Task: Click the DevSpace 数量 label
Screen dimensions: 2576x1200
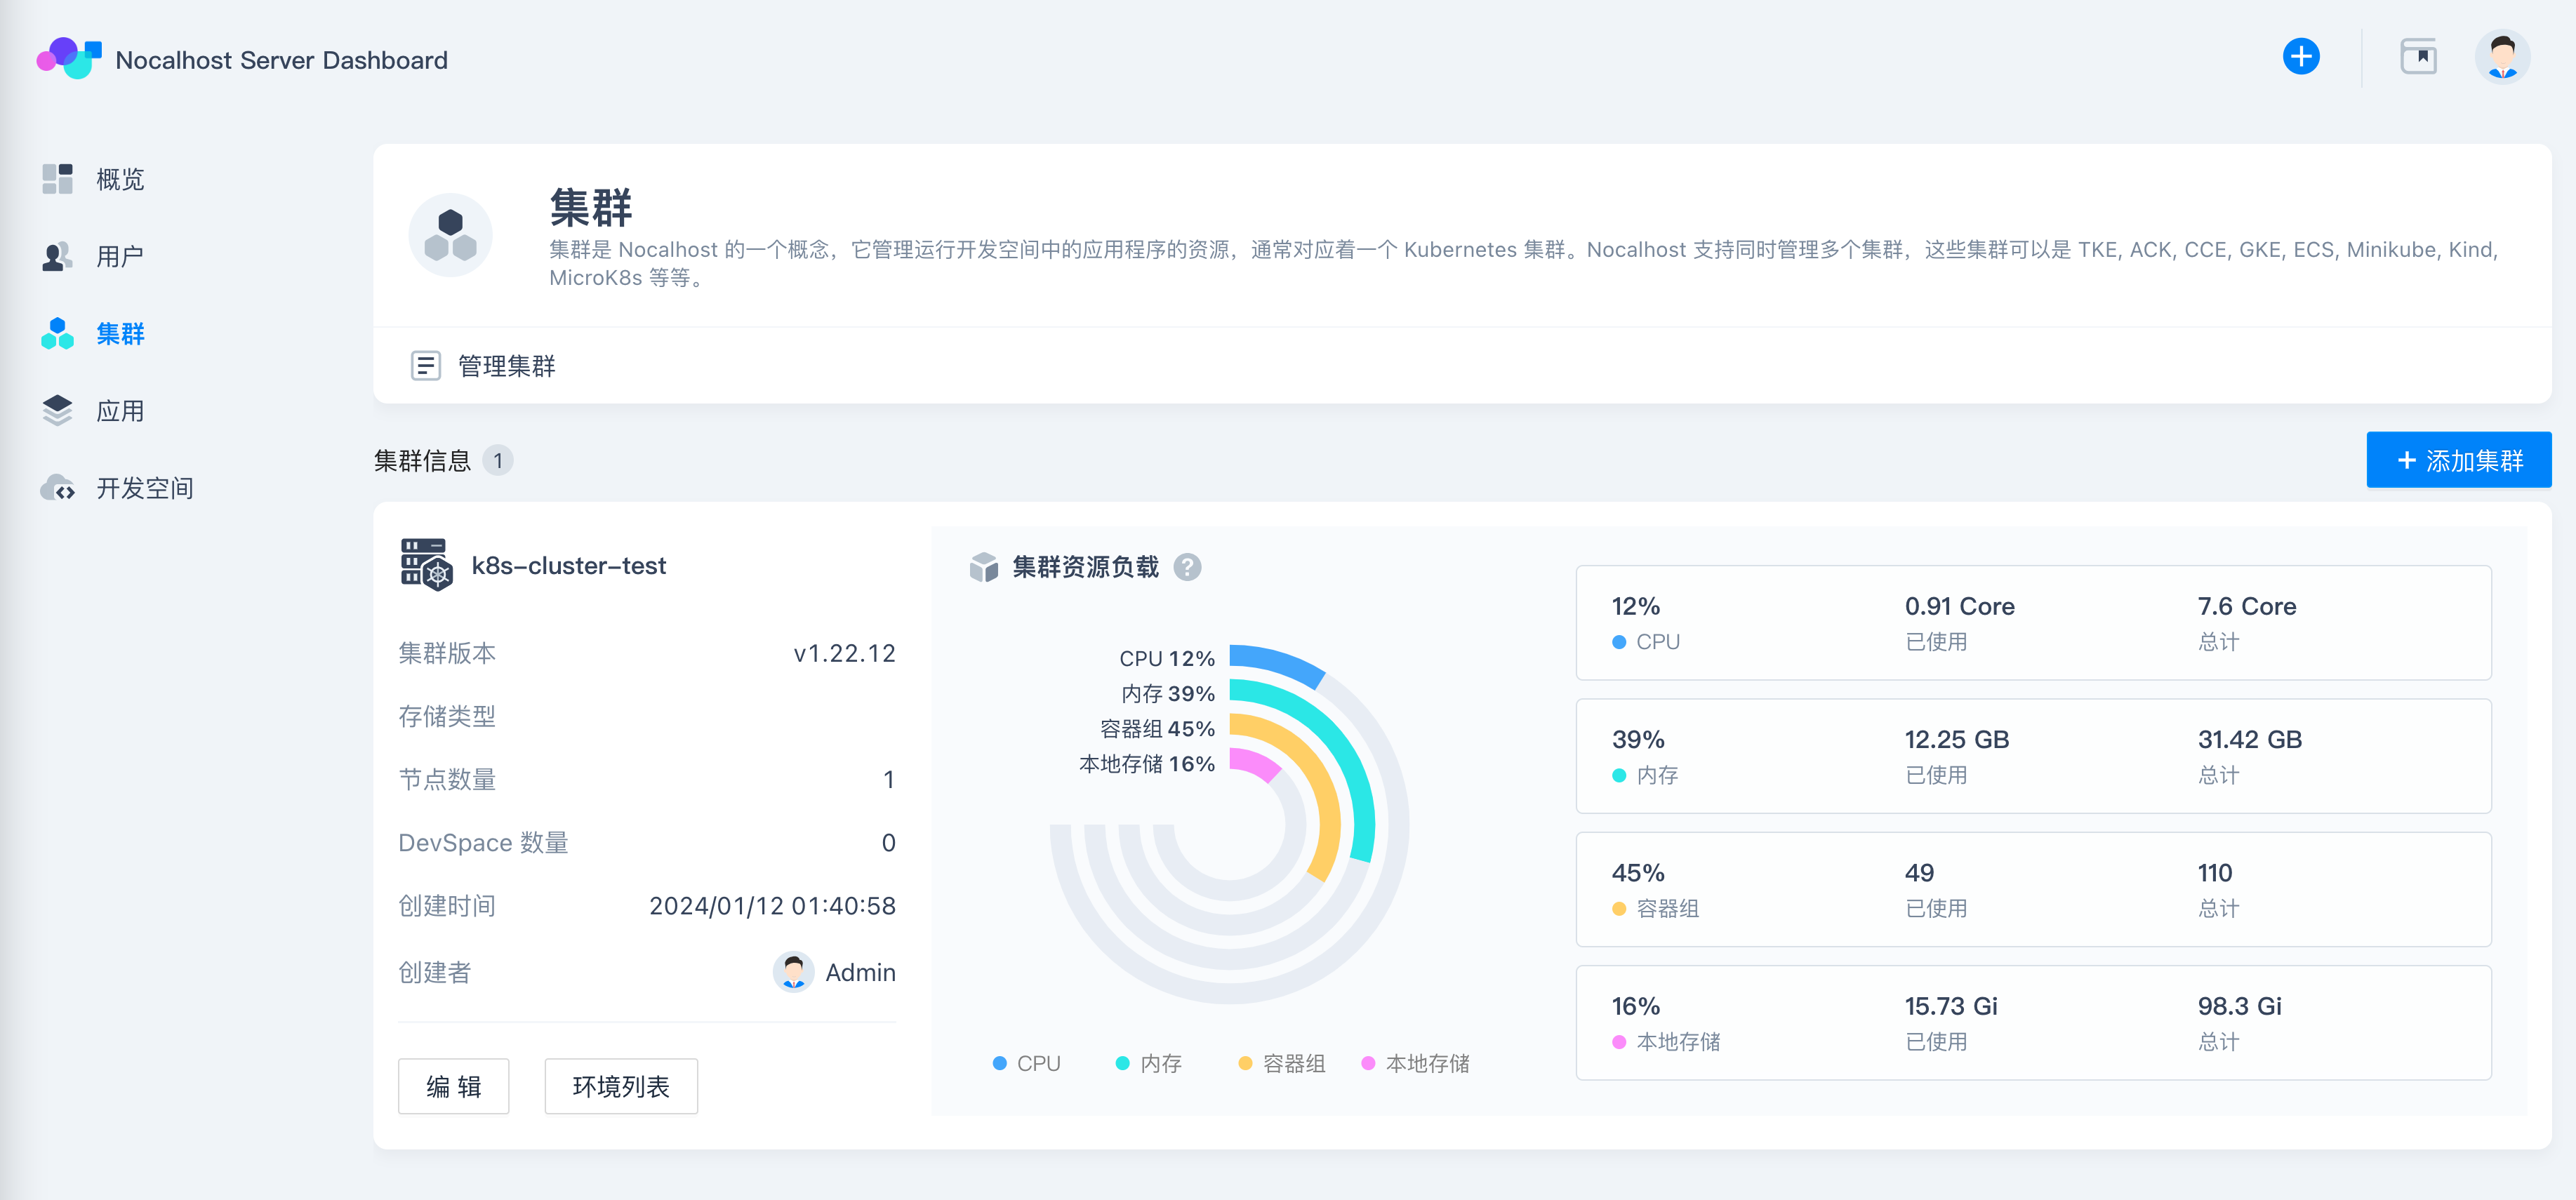Action: coord(483,843)
